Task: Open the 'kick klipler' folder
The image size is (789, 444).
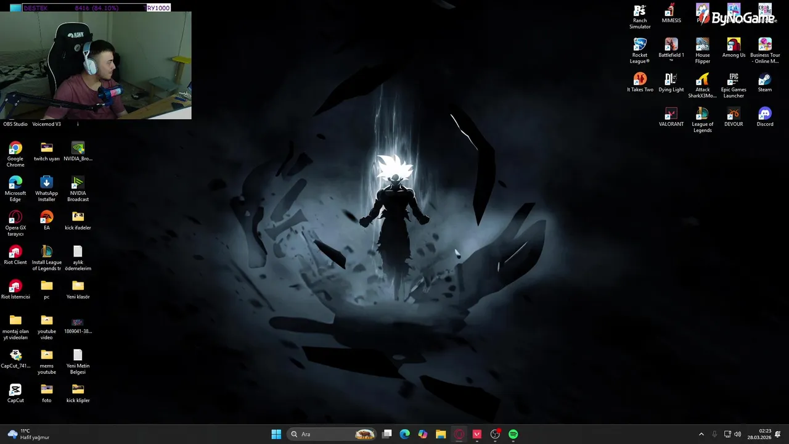Action: pyautogui.click(x=78, y=392)
